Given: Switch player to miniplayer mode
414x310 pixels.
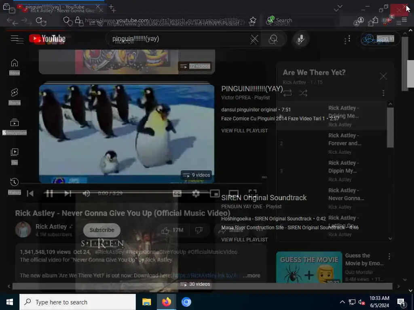Looking at the screenshot, I should point(215,193).
